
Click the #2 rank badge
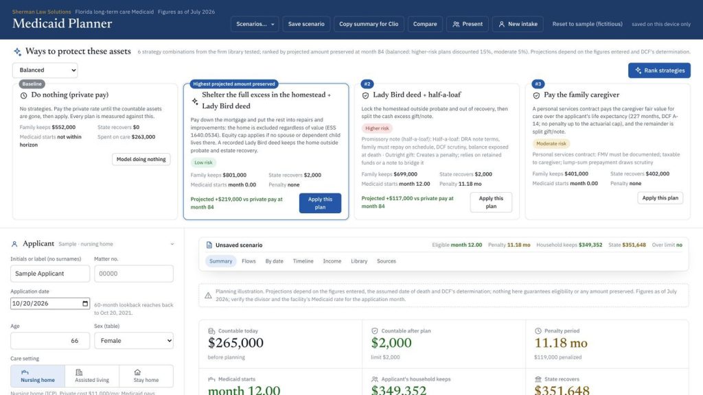367,84
